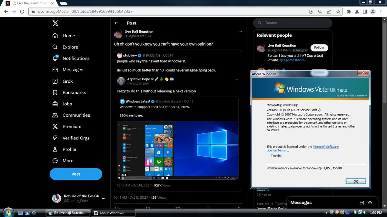The height and width of the screenshot is (217, 387).
Task: Open more options on Arylative Cope tweet
Action: tap(236, 79)
